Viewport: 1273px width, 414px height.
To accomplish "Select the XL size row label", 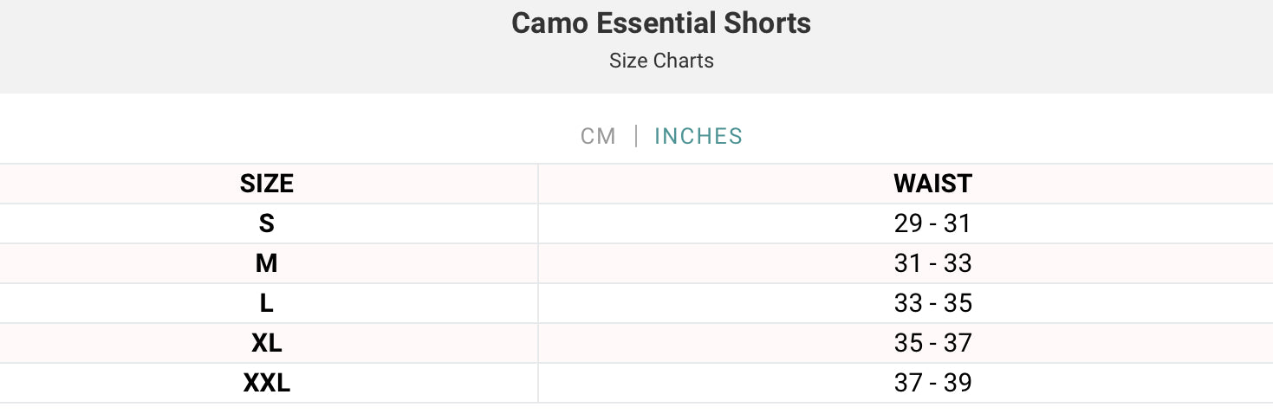I will coord(267,343).
